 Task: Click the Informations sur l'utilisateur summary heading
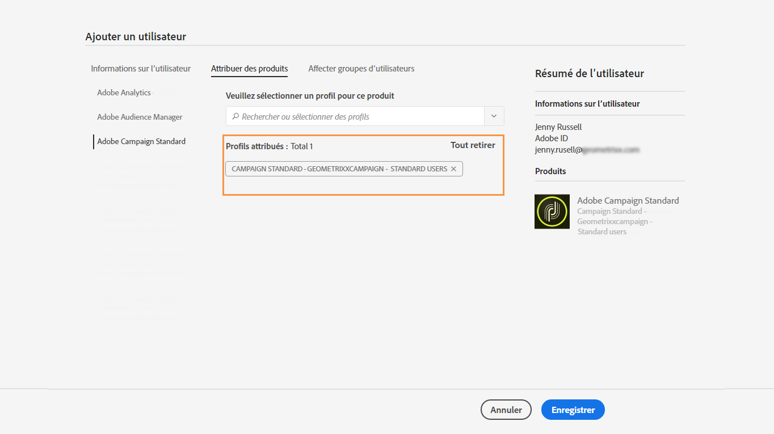click(x=587, y=104)
